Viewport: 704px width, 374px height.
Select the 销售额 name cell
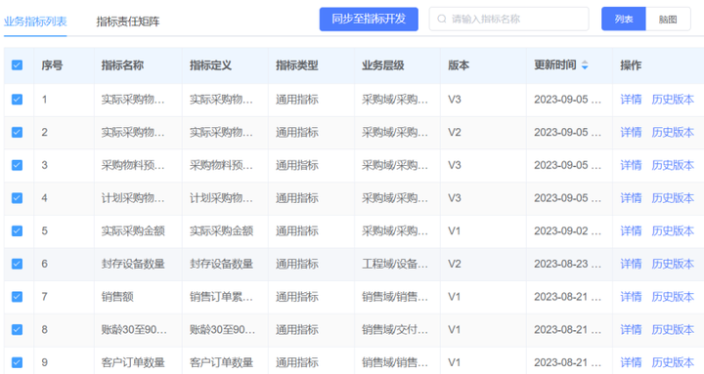pos(117,297)
